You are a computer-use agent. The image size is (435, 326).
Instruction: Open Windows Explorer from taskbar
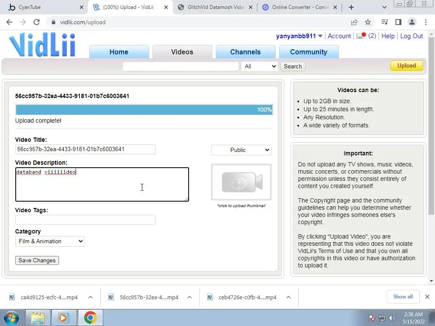pyautogui.click(x=38, y=318)
